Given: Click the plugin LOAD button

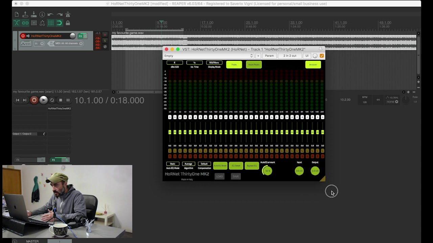Looking at the screenshot, I should click(x=220, y=176).
